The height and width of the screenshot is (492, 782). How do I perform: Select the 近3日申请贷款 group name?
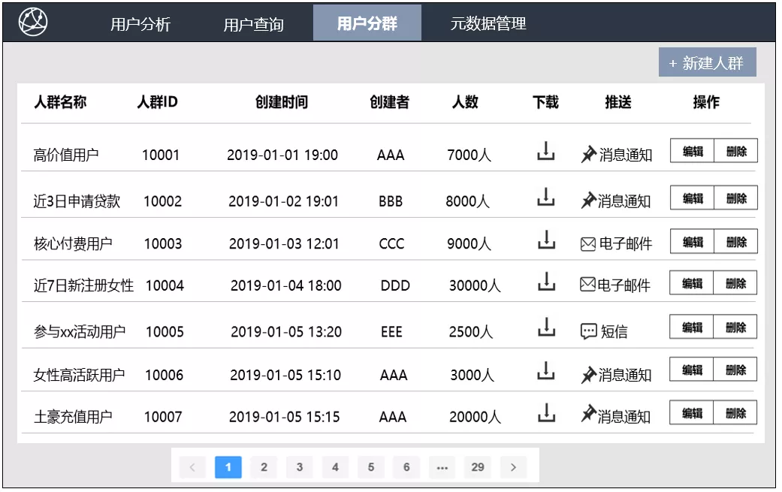77,201
